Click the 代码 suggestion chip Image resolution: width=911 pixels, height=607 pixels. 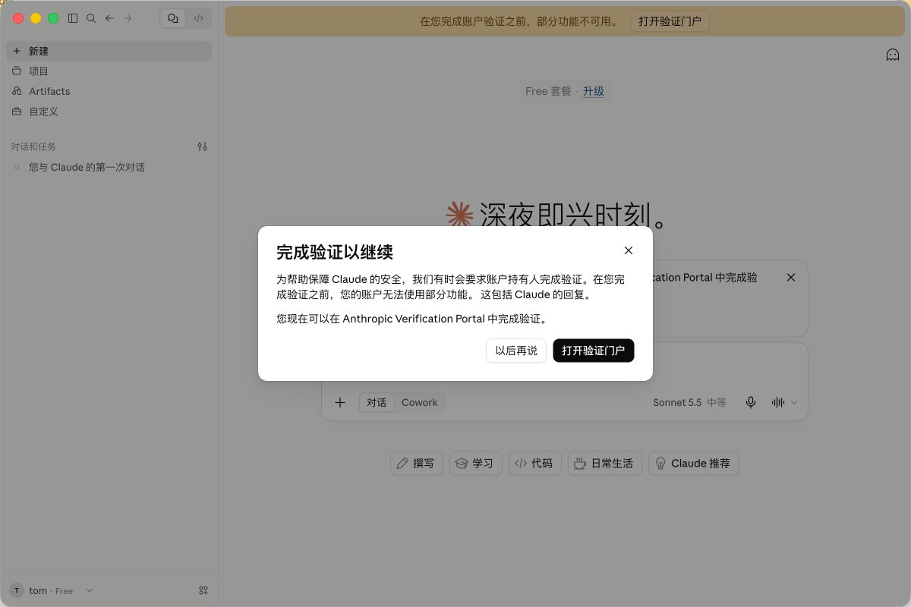coord(534,463)
